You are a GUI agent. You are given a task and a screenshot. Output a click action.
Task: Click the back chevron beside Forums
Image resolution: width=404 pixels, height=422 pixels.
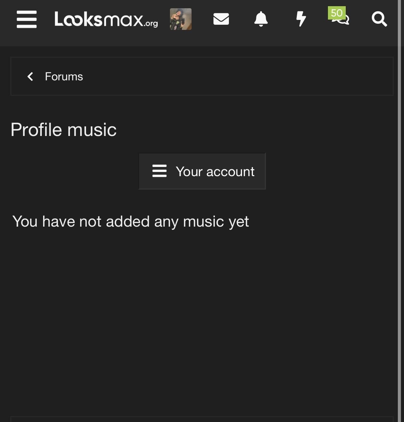30,76
